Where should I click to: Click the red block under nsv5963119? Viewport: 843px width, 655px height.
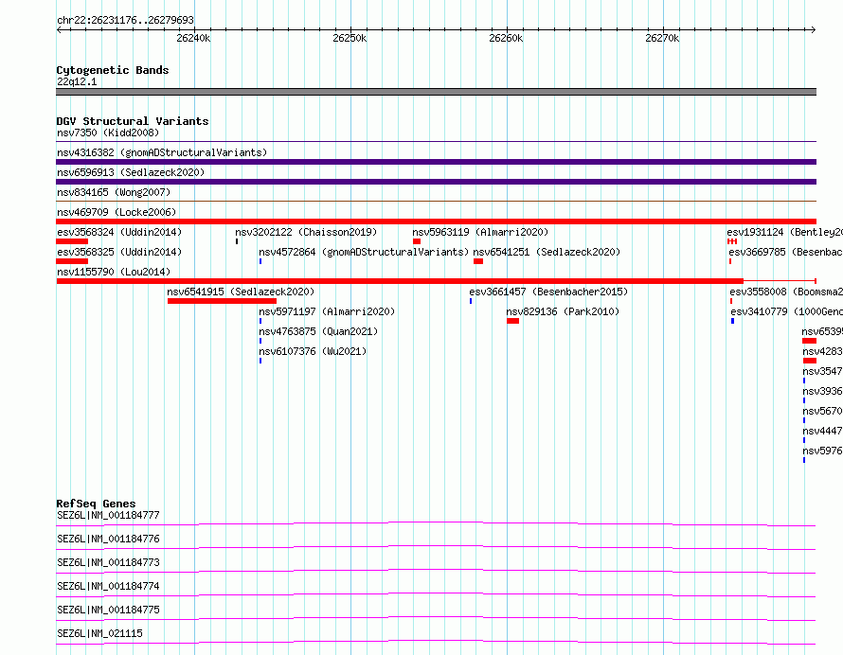pos(417,241)
